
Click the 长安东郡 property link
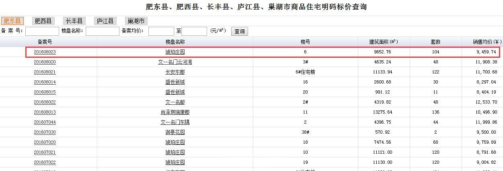pos(175,72)
